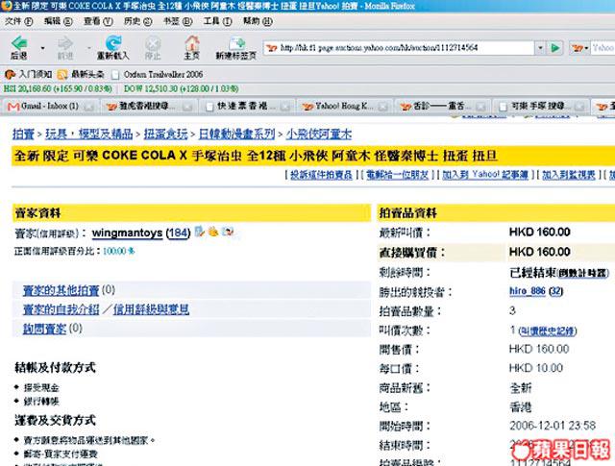Open the 编辑 (Edit) menu

(x=58, y=21)
